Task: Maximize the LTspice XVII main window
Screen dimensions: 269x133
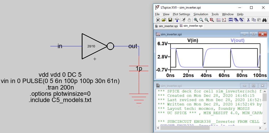Action: coord(251,8)
